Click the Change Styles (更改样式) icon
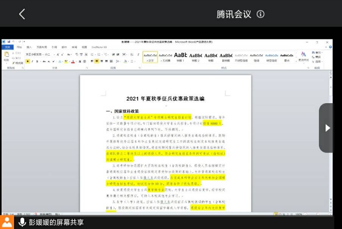Image resolution: width=342 pixels, height=229 pixels. (x=303, y=56)
